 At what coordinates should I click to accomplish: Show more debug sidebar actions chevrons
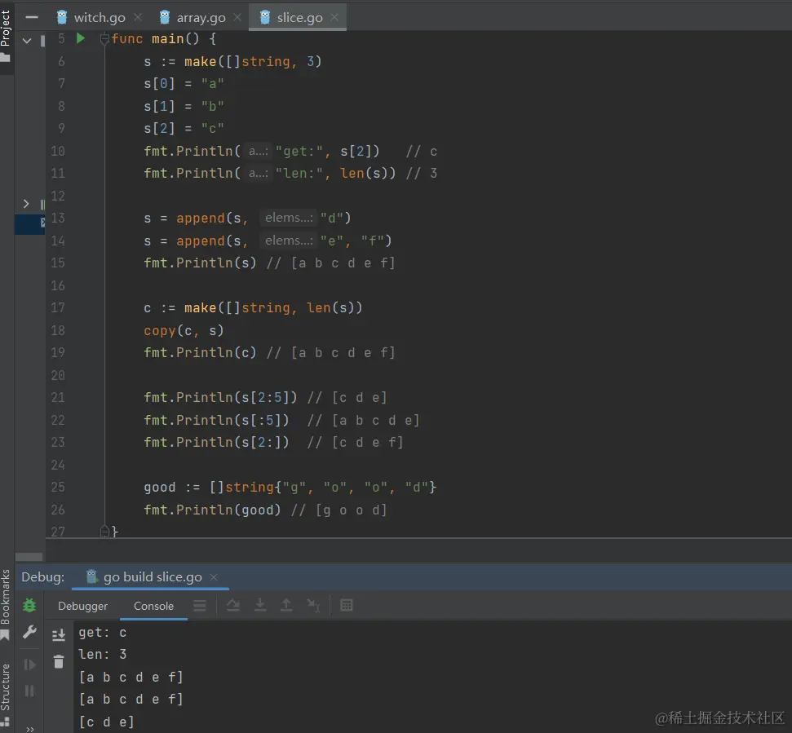(30, 729)
